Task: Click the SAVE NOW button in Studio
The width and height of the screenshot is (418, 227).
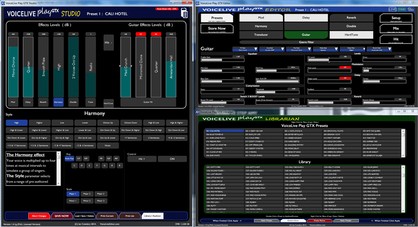Action: pos(61,216)
